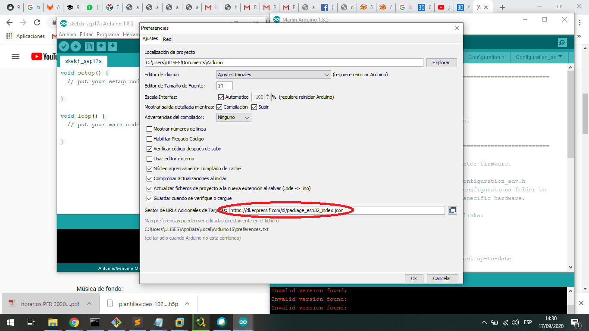Open Advertencias del compilador dropdown
The height and width of the screenshot is (331, 589).
[233, 117]
